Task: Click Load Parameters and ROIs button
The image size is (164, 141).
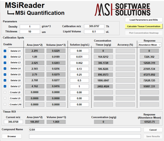Action: (144, 20)
